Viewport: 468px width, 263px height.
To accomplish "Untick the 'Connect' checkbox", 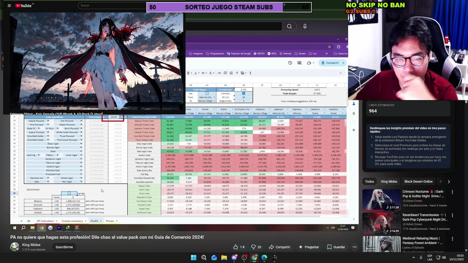I will point(244,94).
